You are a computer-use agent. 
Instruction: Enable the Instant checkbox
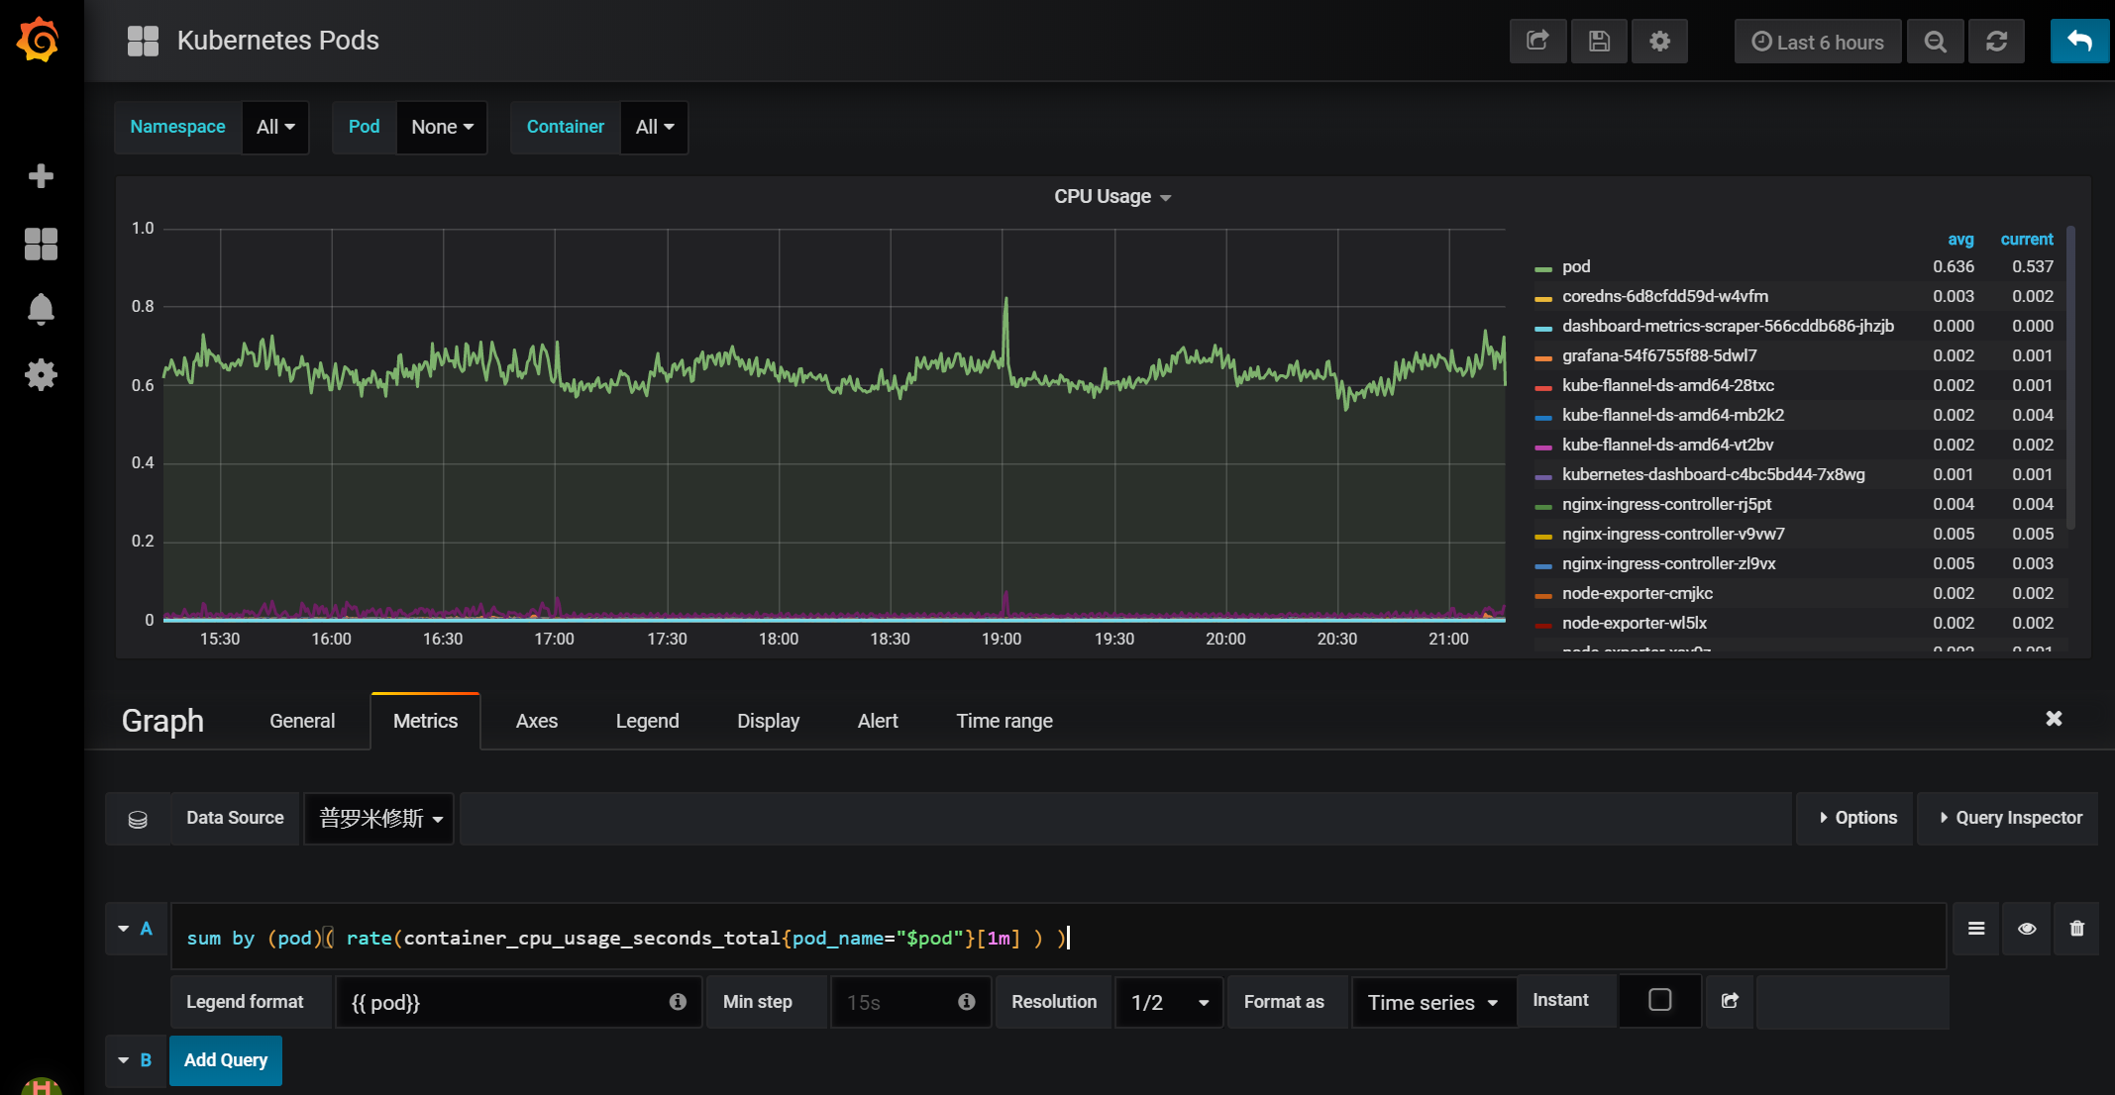point(1660,1000)
